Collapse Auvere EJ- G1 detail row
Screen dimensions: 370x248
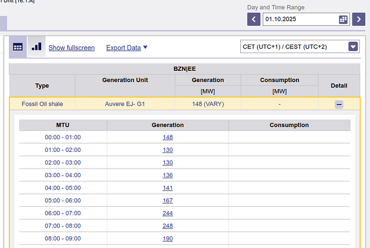tap(339, 104)
